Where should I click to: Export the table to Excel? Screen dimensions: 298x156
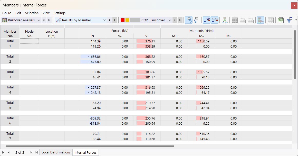pos(281,20)
